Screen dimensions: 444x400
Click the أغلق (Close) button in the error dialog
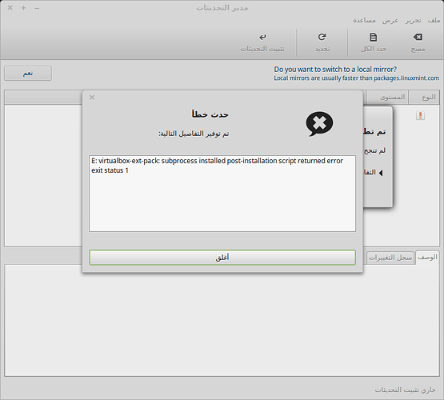[x=222, y=258]
